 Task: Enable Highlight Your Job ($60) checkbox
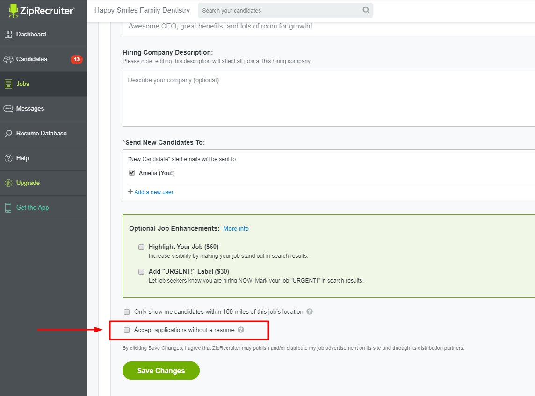tap(141, 247)
